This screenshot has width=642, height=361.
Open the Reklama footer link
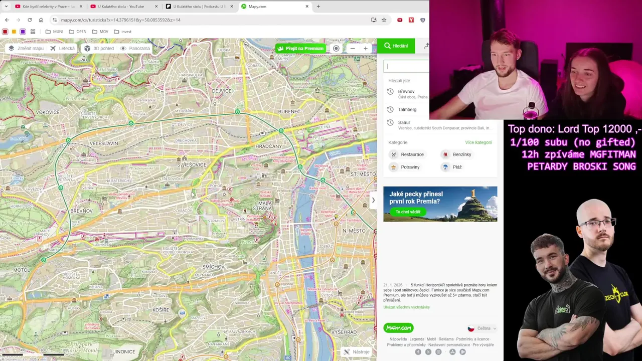point(446,339)
